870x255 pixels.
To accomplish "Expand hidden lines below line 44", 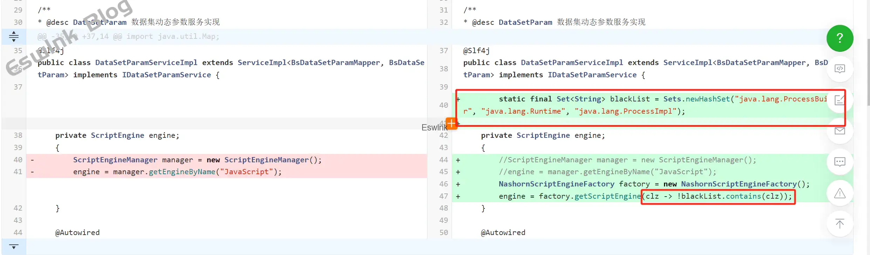I will (x=14, y=247).
